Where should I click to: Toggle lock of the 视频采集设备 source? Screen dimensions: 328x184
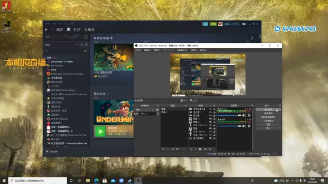click(214, 109)
